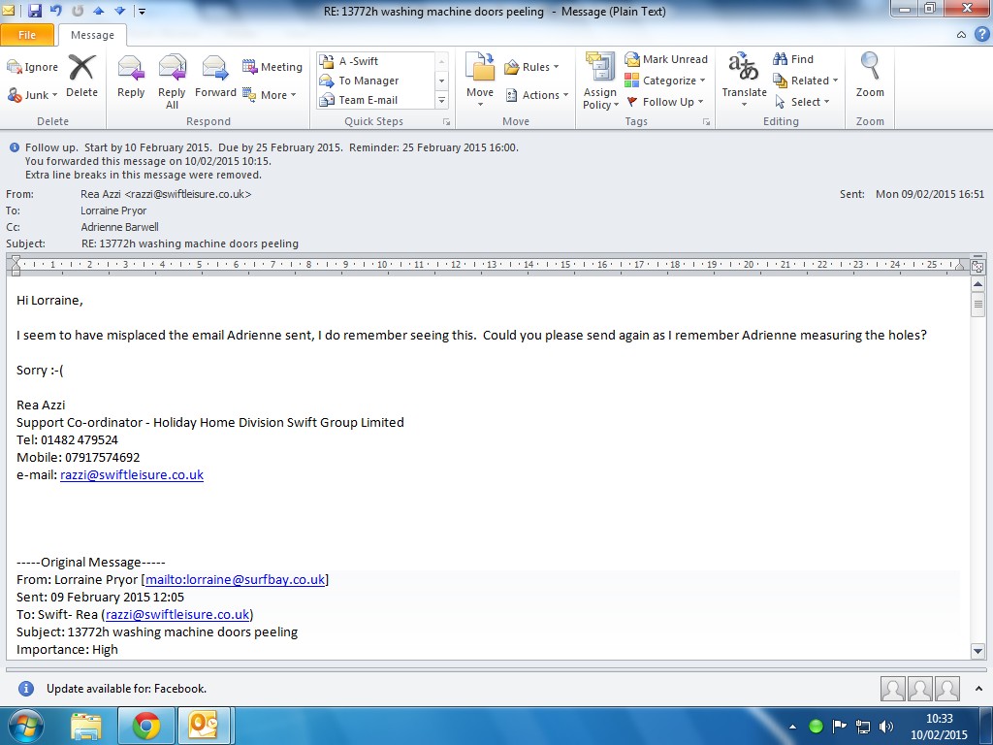The width and height of the screenshot is (993, 745).
Task: Click the first contact photo in people pane
Action: (892, 689)
